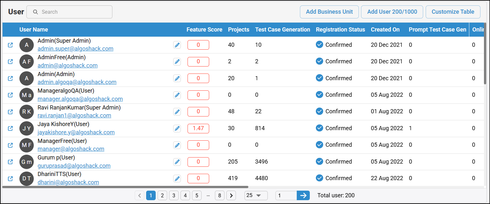The height and width of the screenshot is (204, 490).
Task: Click the go-to-page number input field
Action: click(x=286, y=195)
